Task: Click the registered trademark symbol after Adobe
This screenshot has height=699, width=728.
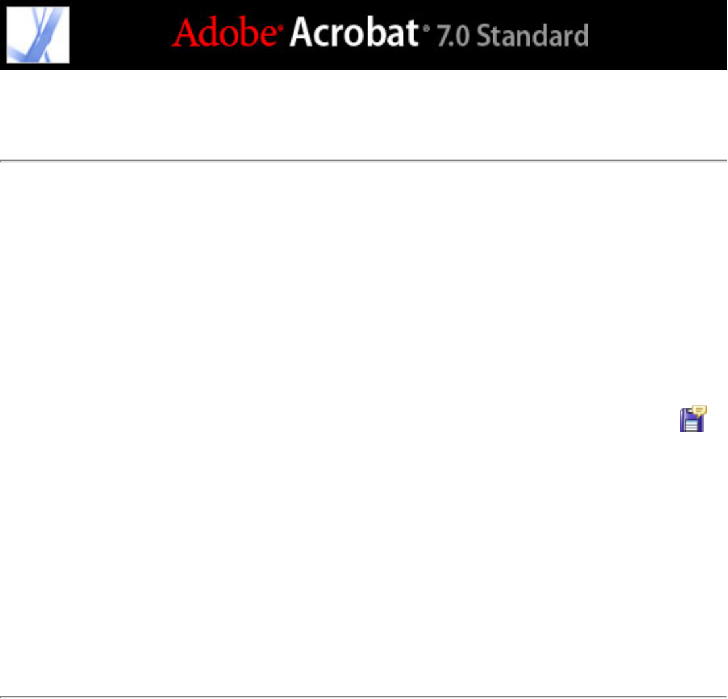Action: click(281, 28)
